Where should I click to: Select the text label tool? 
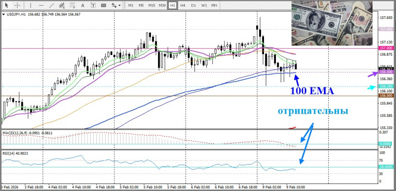click(93, 5)
